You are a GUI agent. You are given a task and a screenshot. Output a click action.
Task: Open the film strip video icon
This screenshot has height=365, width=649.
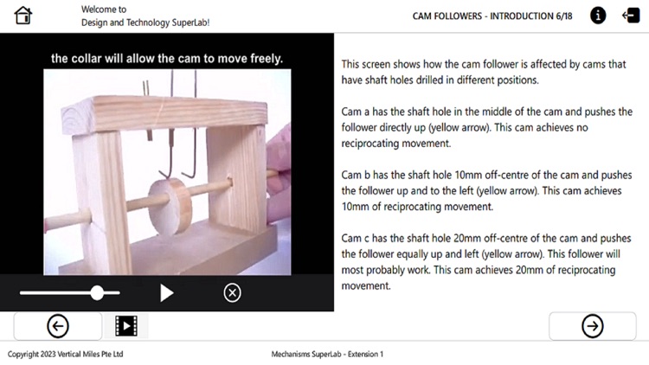126,326
